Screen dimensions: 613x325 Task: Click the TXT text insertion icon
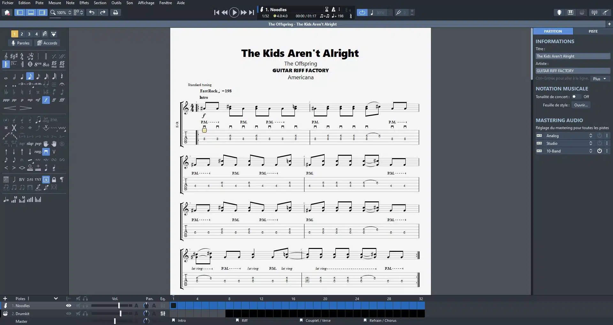38,179
